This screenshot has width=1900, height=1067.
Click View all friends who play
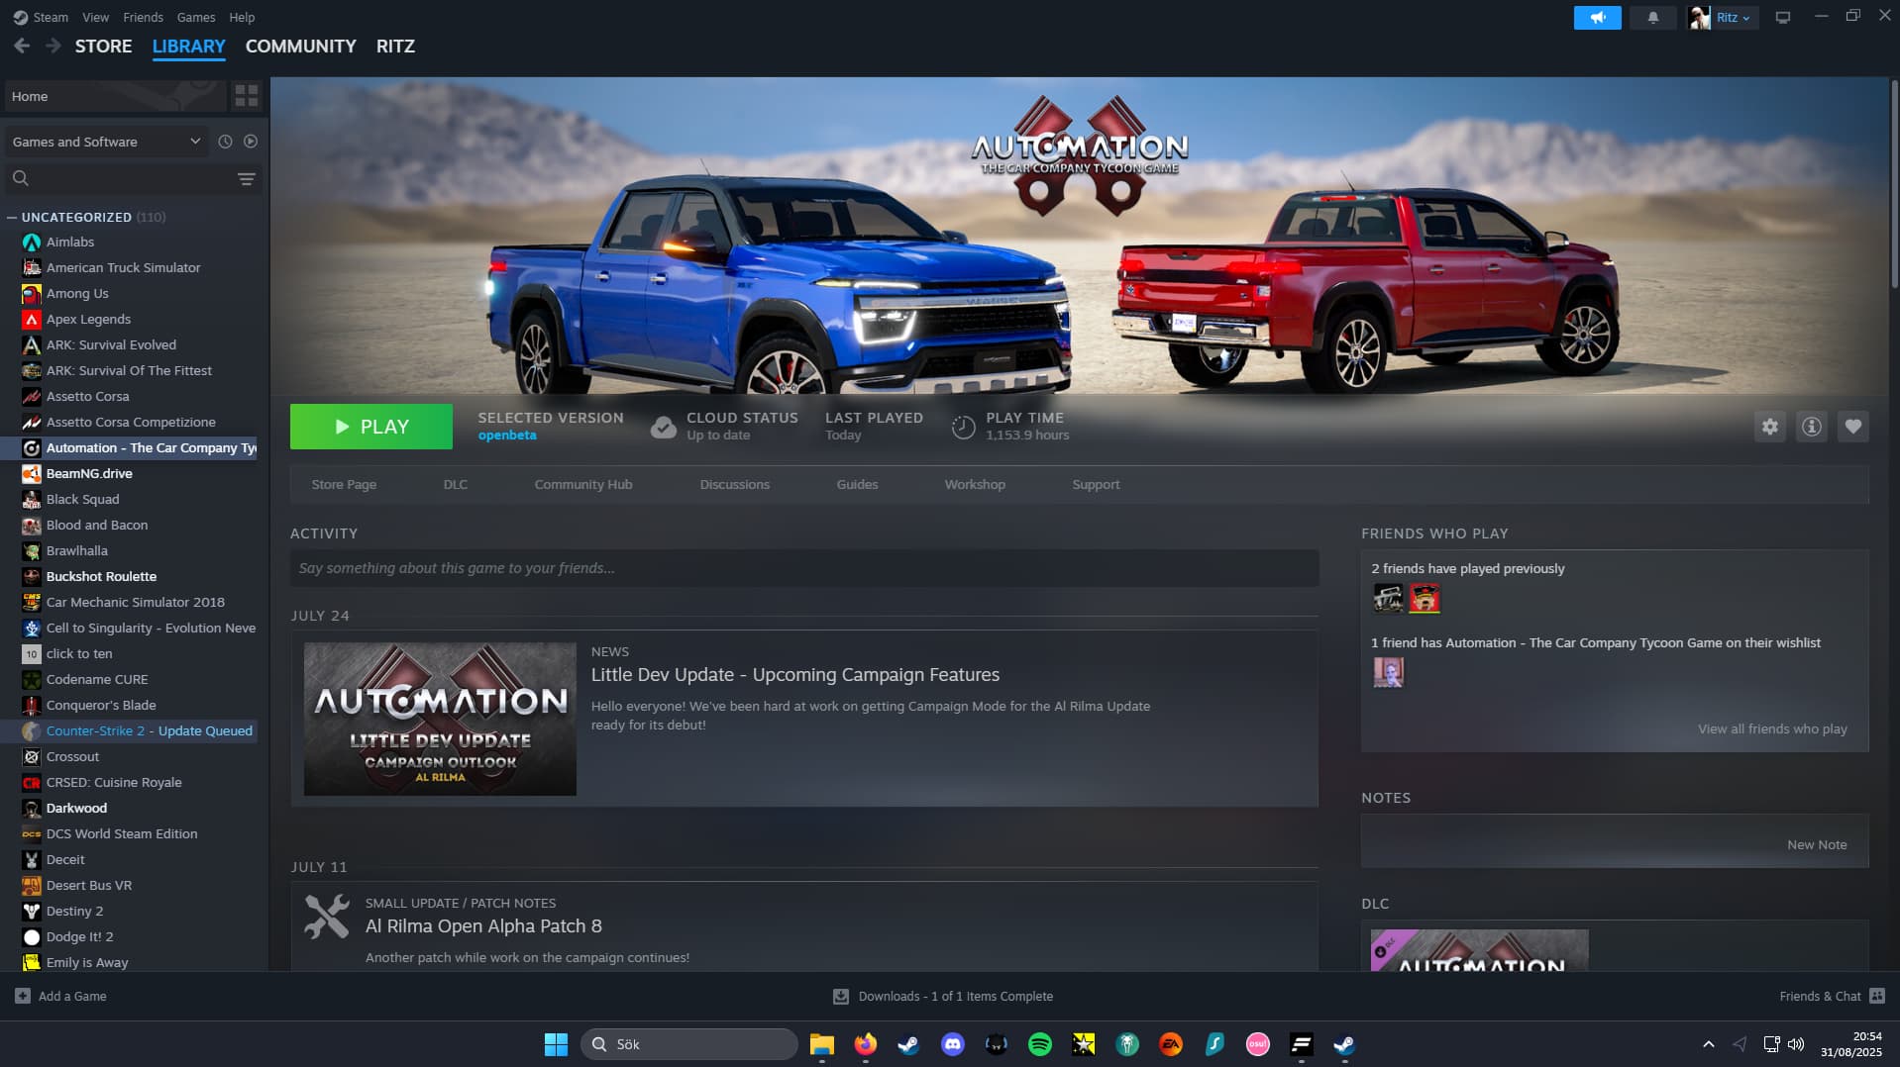[1771, 729]
